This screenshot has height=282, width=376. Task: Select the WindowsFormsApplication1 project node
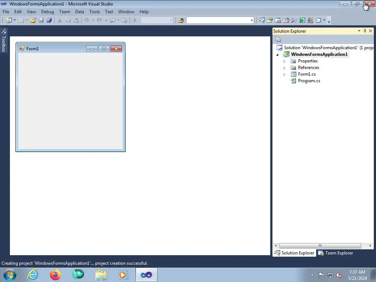tap(319, 54)
